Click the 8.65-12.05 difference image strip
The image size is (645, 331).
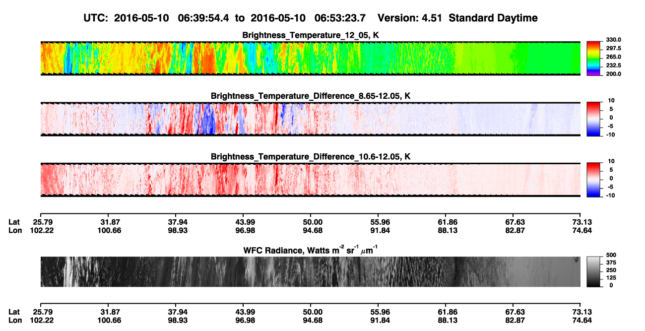coord(310,119)
